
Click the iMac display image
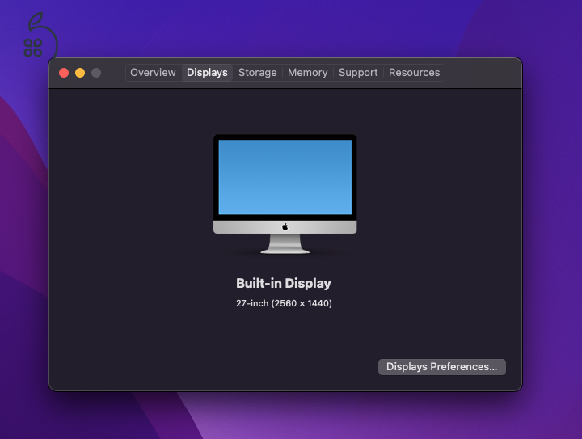[x=285, y=195]
